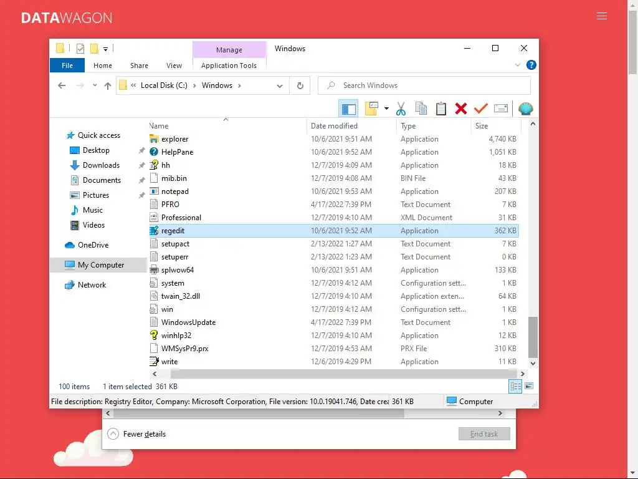Click the Properties quick access toolbar icon

[80, 49]
